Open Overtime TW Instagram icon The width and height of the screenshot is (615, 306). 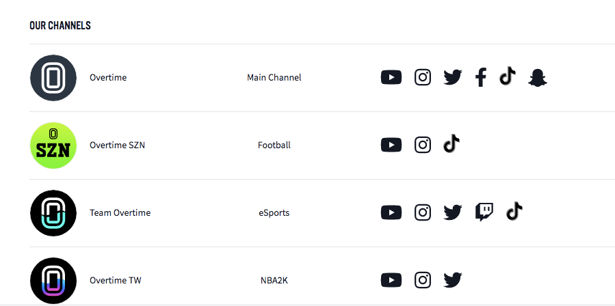tap(423, 280)
